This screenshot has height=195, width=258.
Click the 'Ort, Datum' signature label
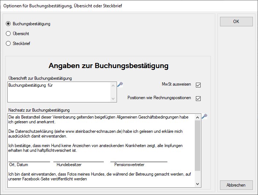[x=19, y=165]
